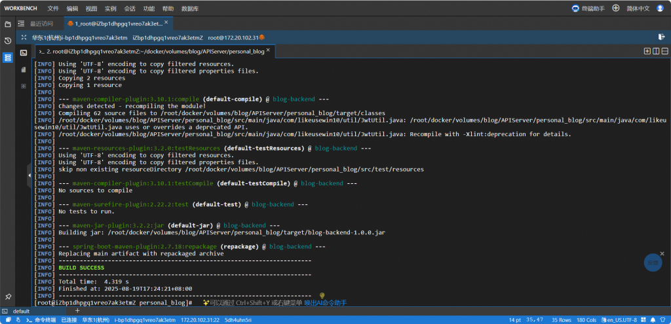The height and width of the screenshot is (324, 671).
Task: Open the 简体中文 language selector
Action: coord(638,9)
